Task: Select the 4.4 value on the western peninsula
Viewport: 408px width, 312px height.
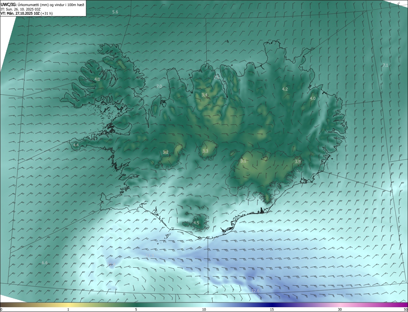Action: (76, 145)
